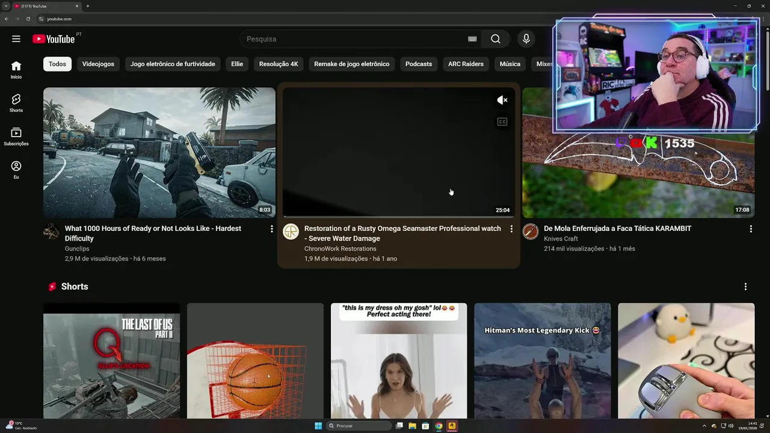770x433 pixels.
Task: Select the Videojogos filter chip
Action: tap(98, 64)
